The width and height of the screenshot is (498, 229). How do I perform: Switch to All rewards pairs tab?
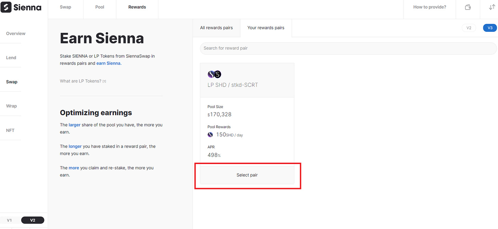[x=217, y=28]
